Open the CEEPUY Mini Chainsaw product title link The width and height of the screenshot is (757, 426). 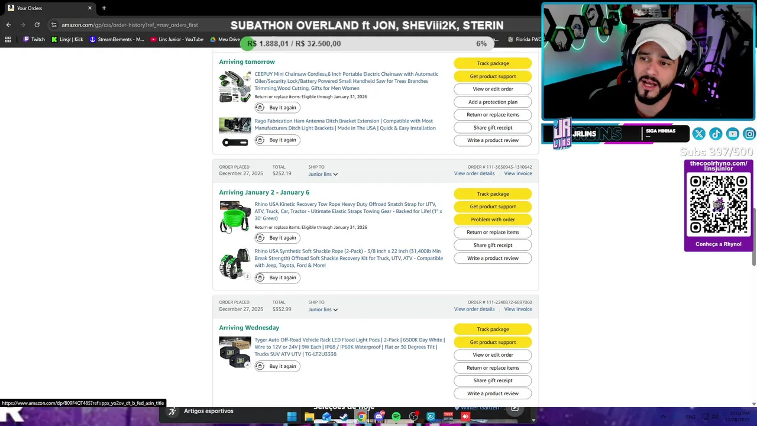tap(346, 81)
